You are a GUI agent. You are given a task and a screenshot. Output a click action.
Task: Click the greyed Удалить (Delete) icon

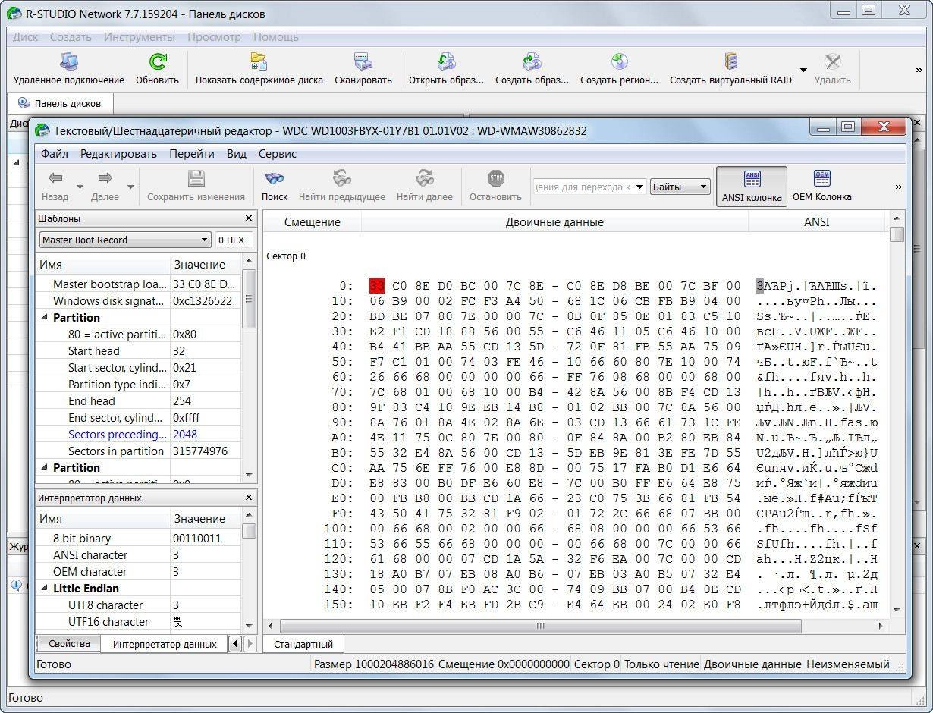coord(832,62)
